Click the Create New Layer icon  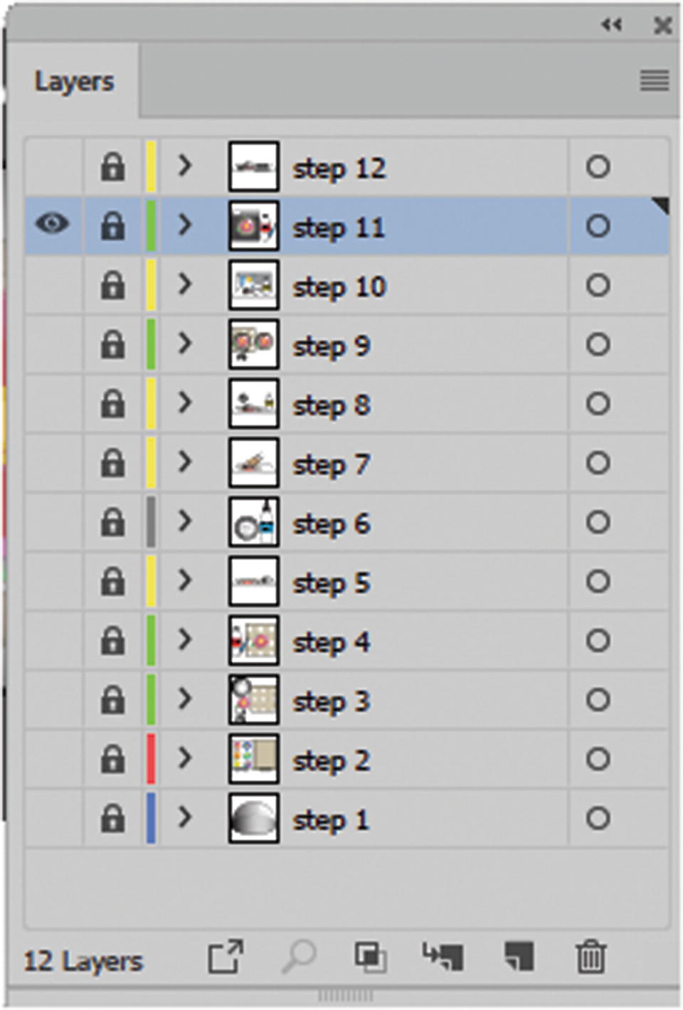[x=519, y=957]
